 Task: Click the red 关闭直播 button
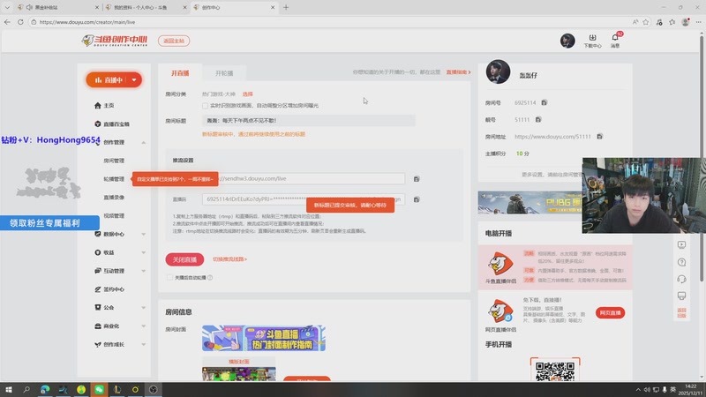tap(184, 259)
